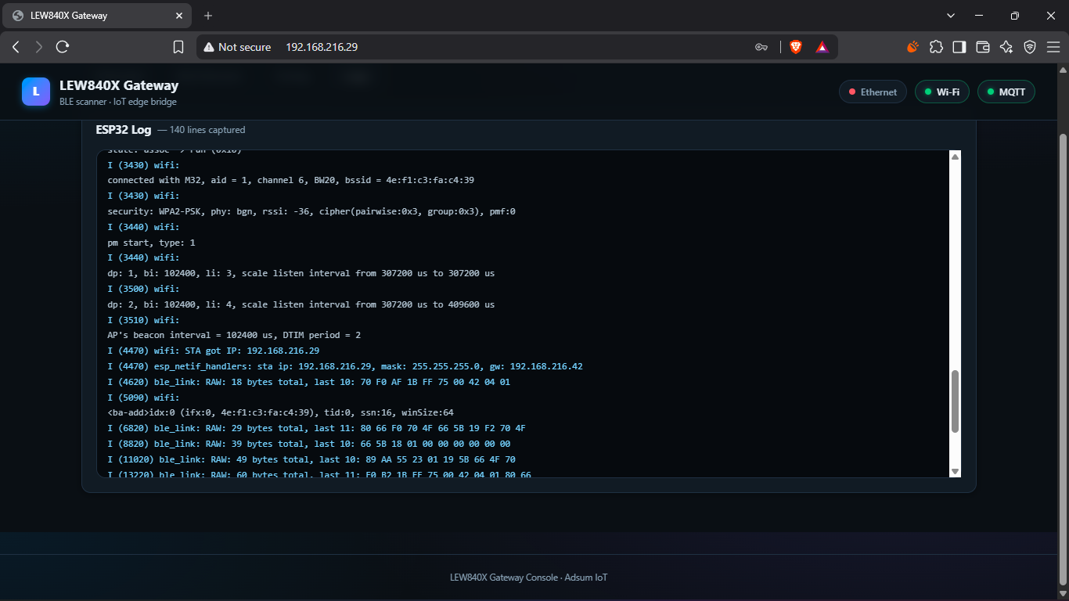Open the Extensions puzzle icon
The height and width of the screenshot is (601, 1069).
936,47
